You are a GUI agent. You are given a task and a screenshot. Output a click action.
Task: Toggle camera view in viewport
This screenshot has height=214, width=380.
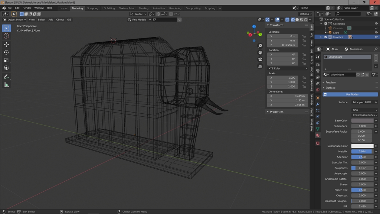tap(260, 59)
